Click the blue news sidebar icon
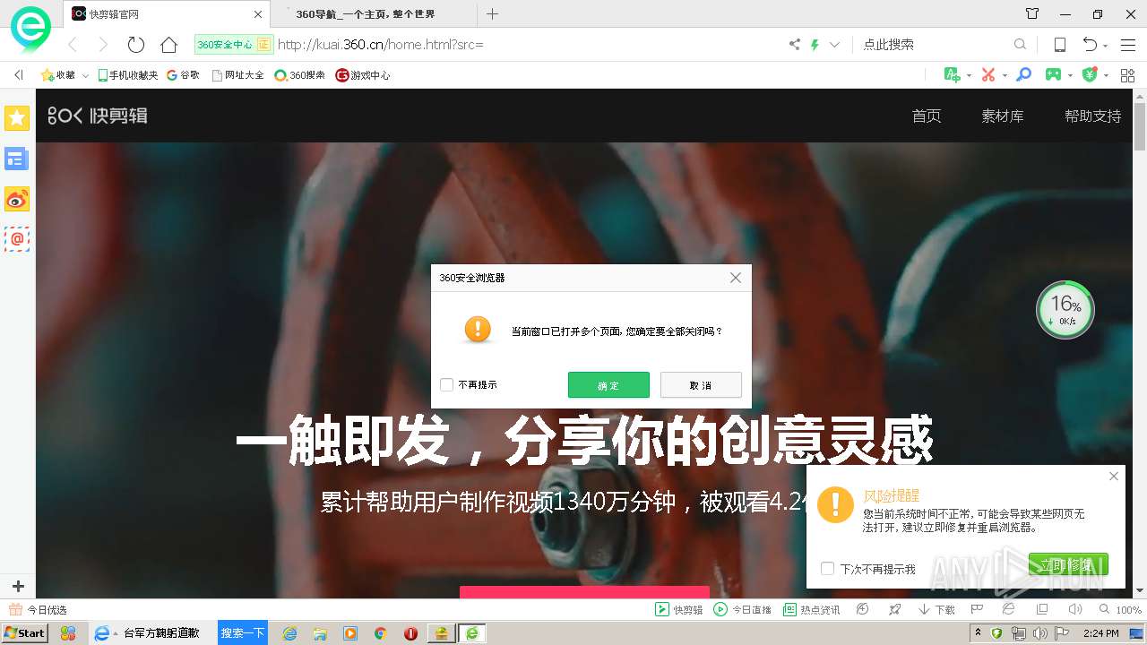This screenshot has width=1147, height=645. coord(17,159)
